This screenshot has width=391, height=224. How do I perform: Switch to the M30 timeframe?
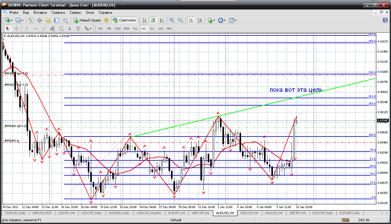(126, 28)
